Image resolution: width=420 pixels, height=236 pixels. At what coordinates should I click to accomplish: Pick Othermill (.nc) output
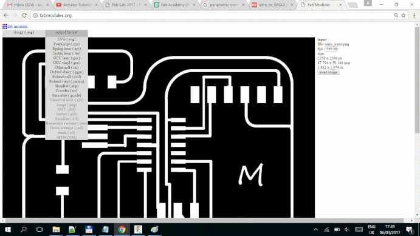tap(66, 67)
